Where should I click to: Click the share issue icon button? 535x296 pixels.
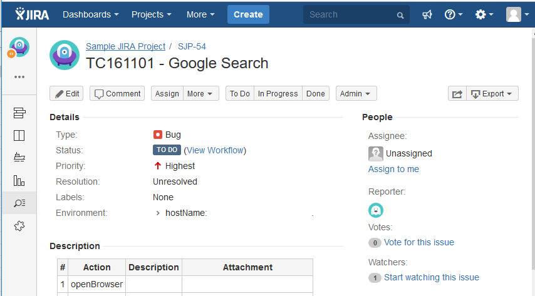457,93
